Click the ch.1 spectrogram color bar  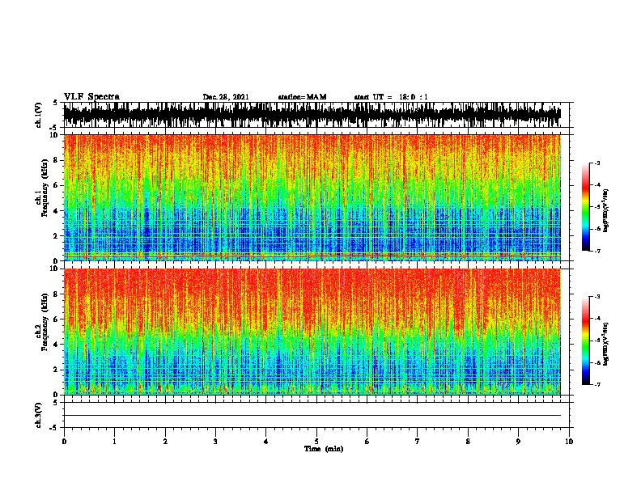(585, 207)
